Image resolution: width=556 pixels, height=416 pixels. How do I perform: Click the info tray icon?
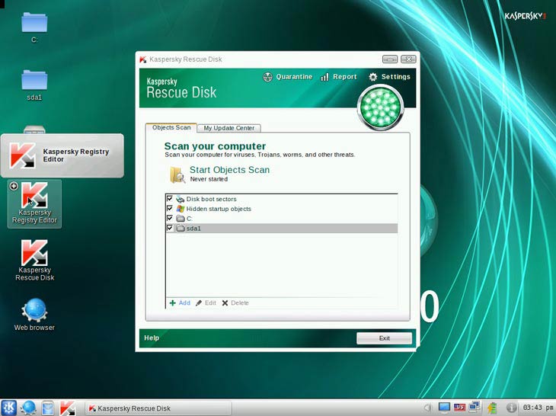pos(511,408)
